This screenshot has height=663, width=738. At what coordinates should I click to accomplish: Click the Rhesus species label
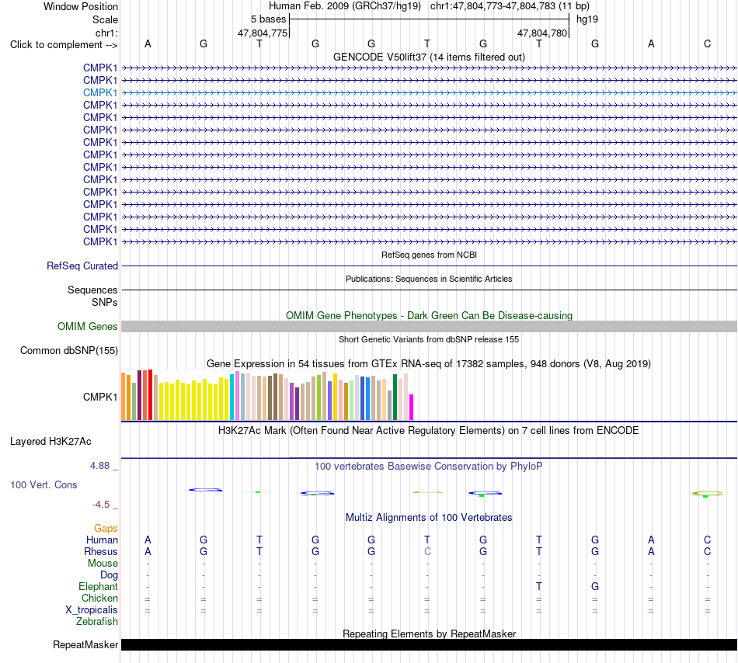tap(101, 551)
